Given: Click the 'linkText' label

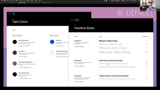Looking at the screenshot, I should (58, 40).
